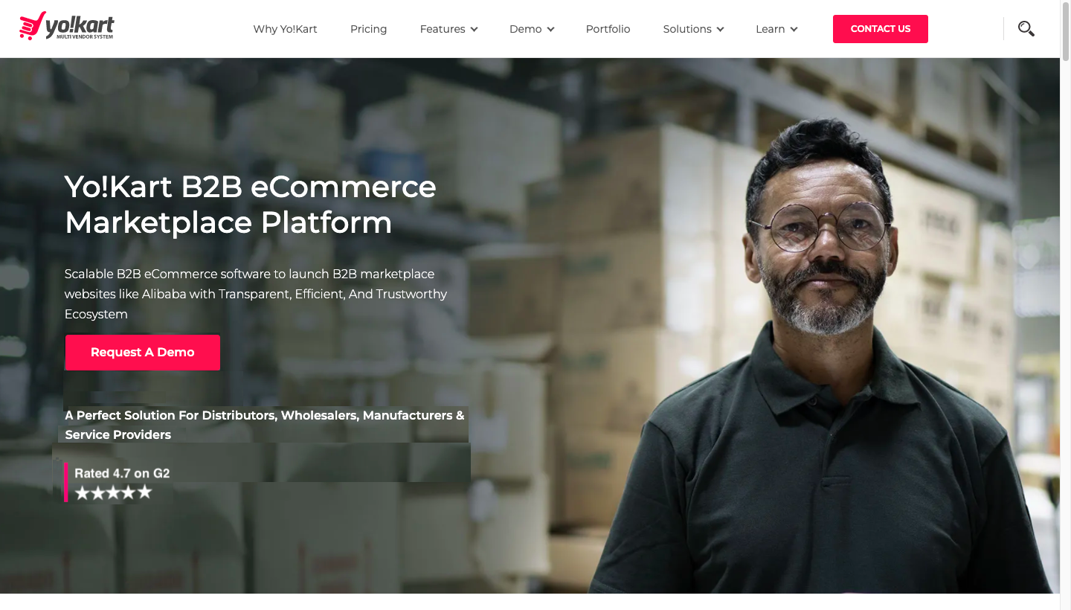Viewport: 1071px width, 610px height.
Task: Open the Portfolio menu item
Action: 608,29
